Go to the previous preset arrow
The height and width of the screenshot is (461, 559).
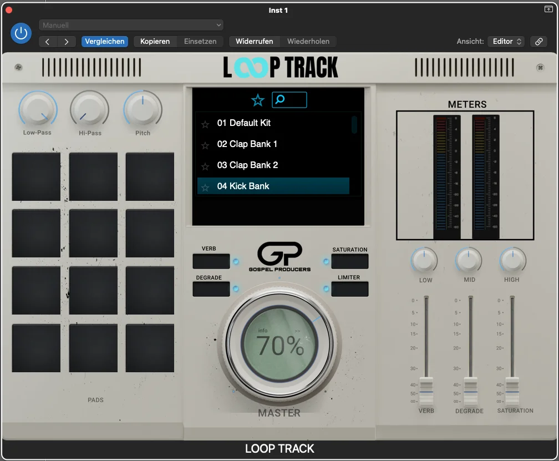[48, 42]
